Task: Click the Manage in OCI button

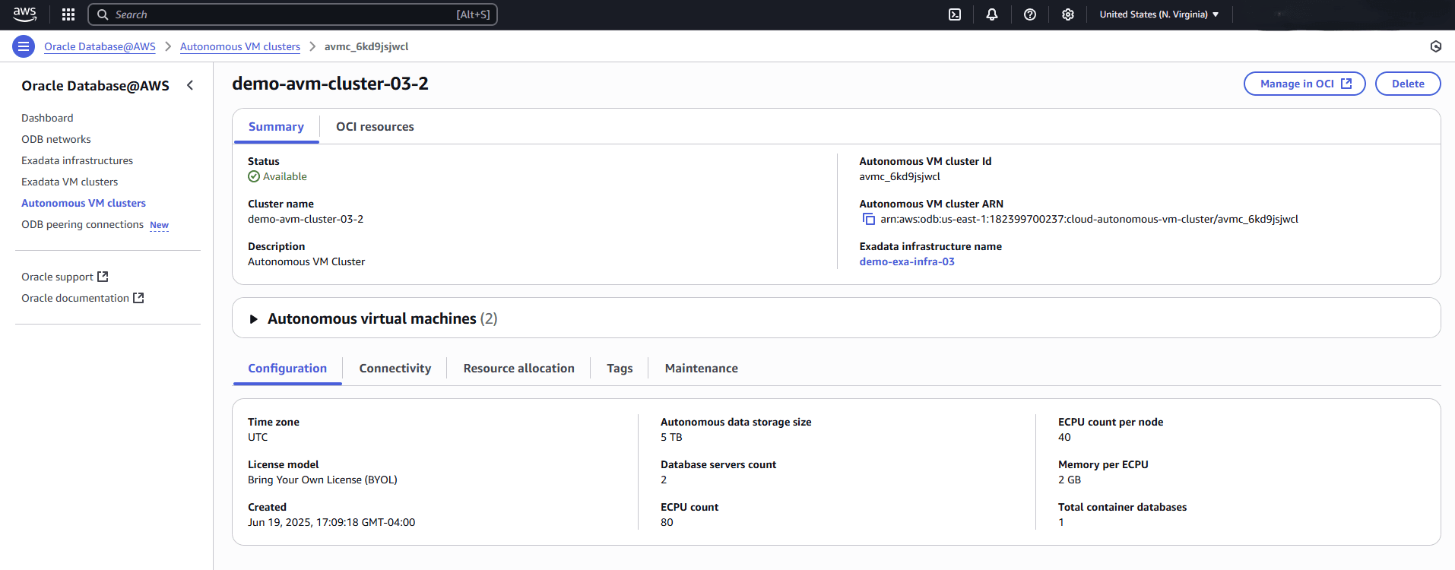Action: point(1304,84)
